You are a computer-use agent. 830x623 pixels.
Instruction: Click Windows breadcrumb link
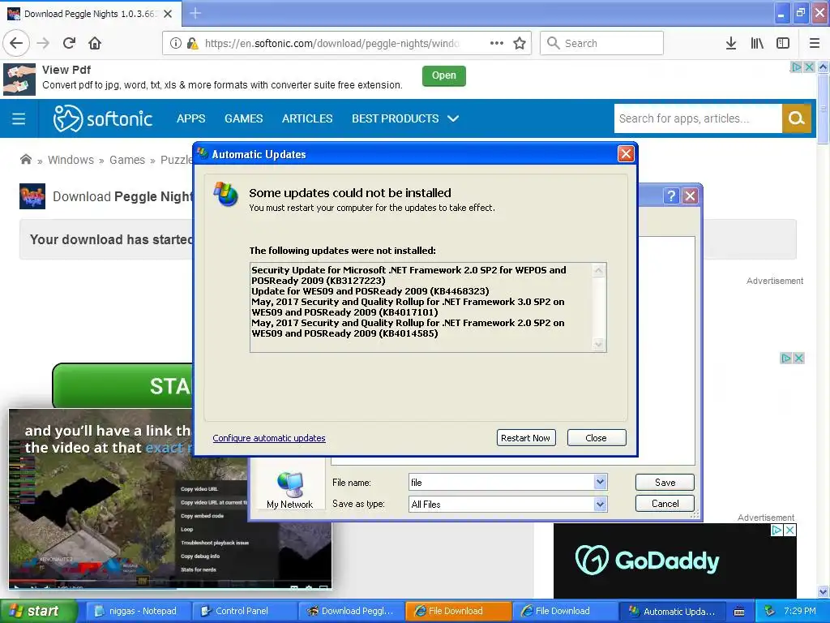point(71,160)
